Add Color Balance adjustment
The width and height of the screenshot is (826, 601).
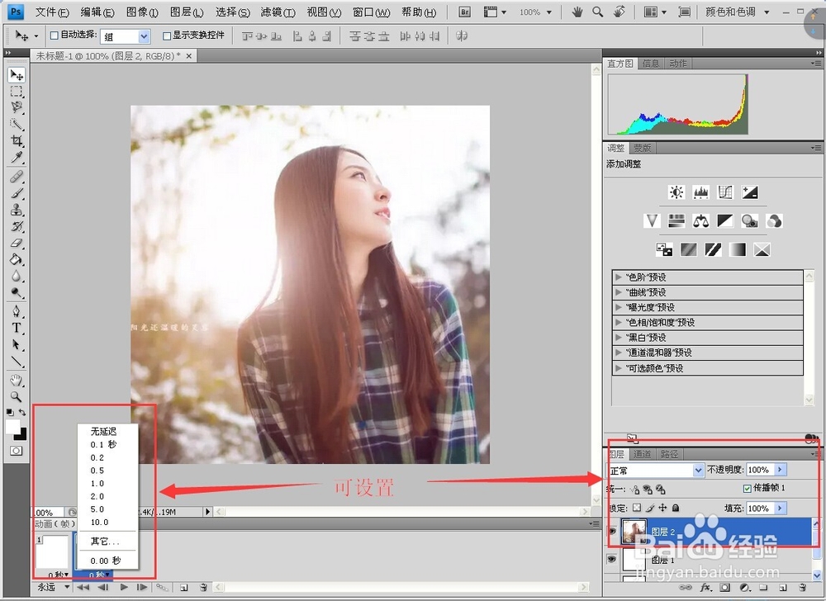700,220
